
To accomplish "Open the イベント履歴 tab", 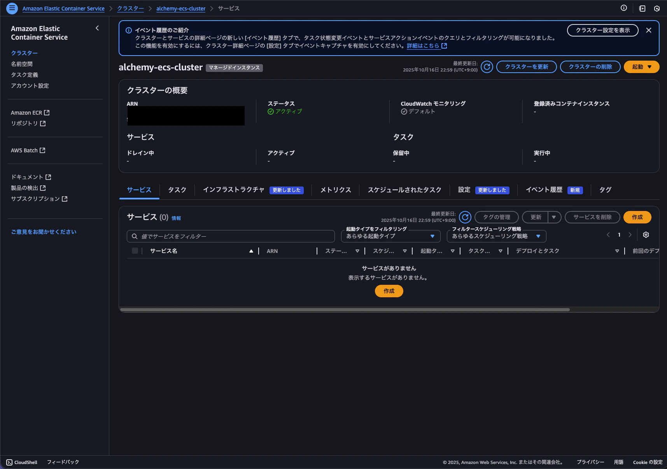I will pos(544,190).
